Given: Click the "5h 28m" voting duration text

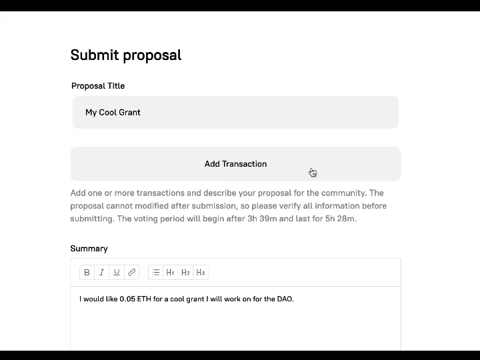Looking at the screenshot, I should coord(340,219).
